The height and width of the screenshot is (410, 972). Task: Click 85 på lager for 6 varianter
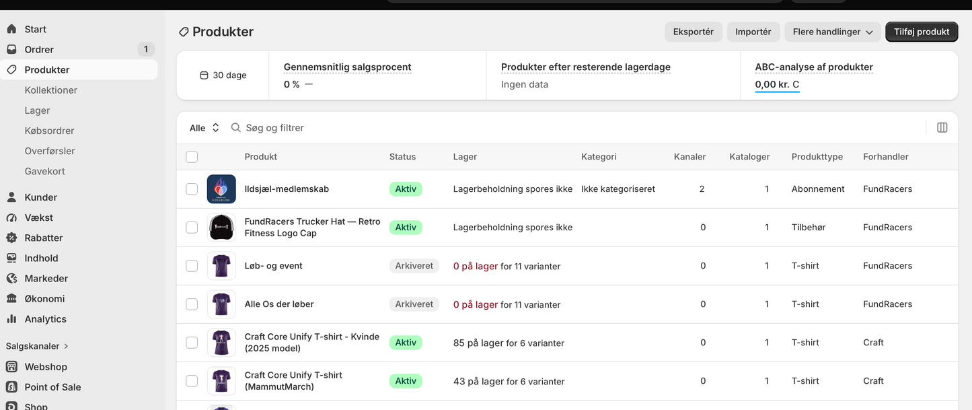point(509,343)
